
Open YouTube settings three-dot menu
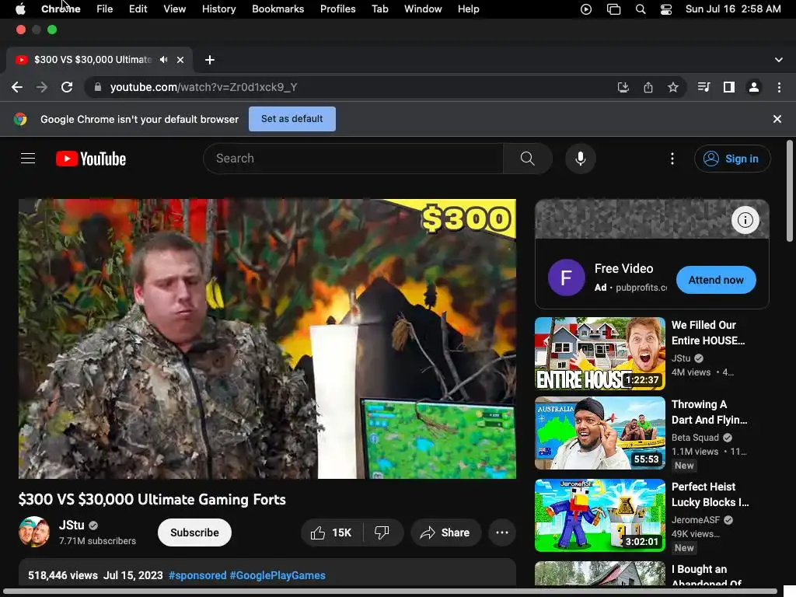672,159
